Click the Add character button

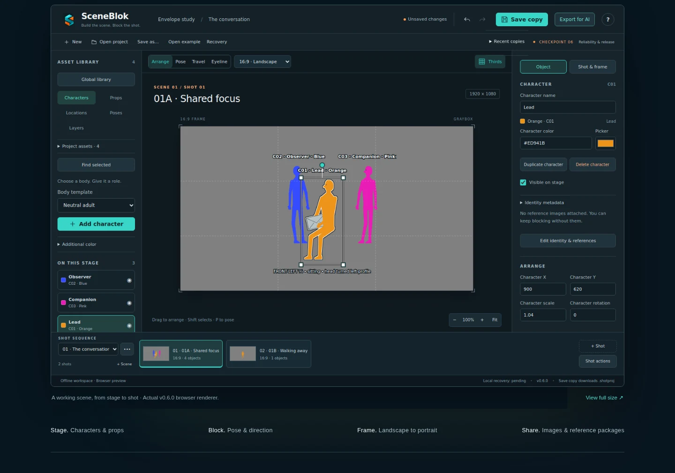coord(96,224)
